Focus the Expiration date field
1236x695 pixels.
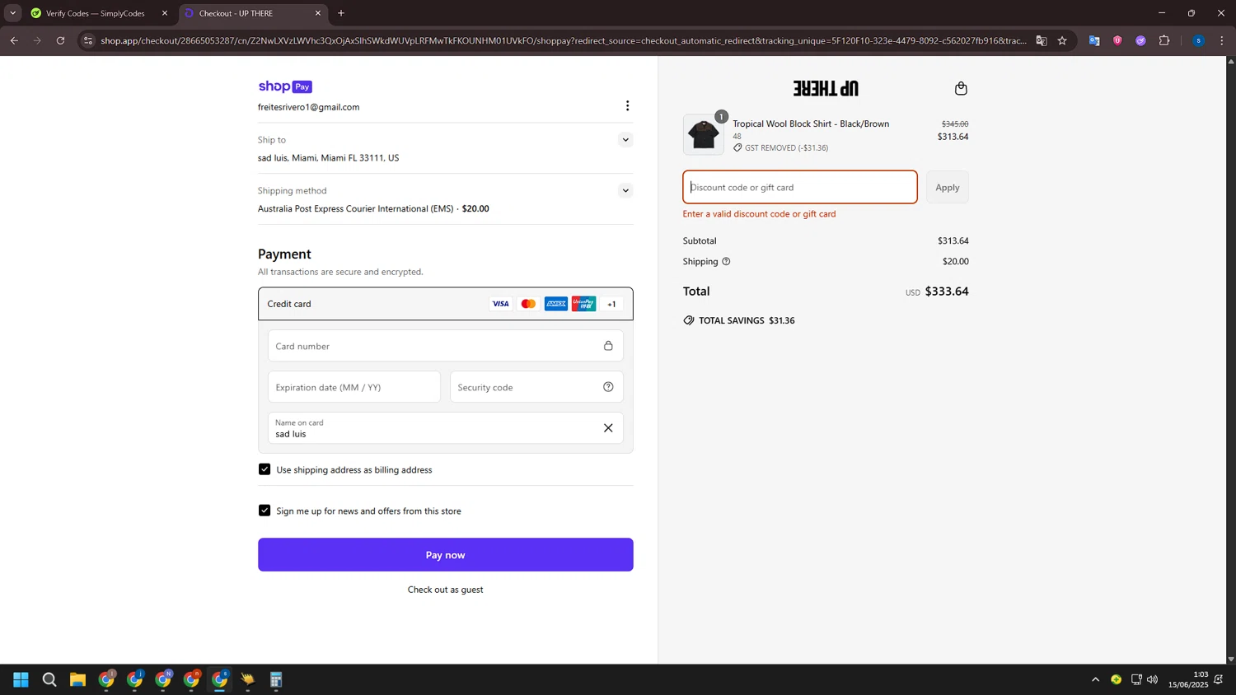[x=354, y=387]
